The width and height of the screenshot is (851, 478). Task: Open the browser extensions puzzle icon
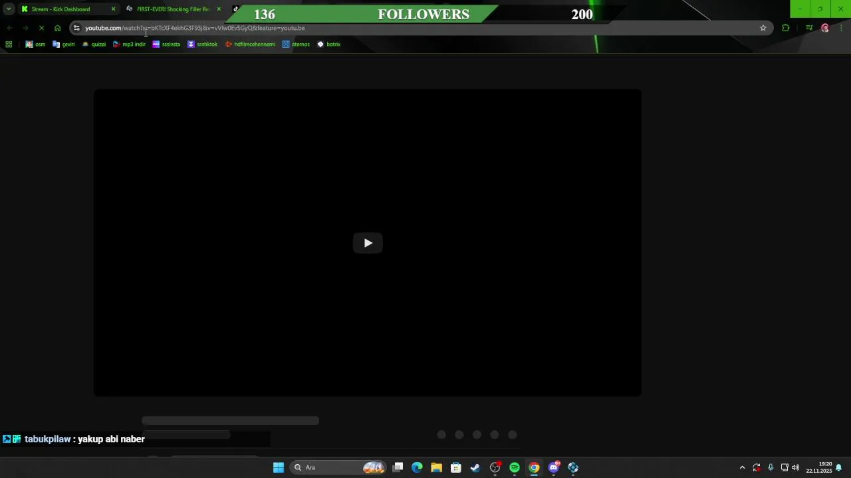pos(786,28)
